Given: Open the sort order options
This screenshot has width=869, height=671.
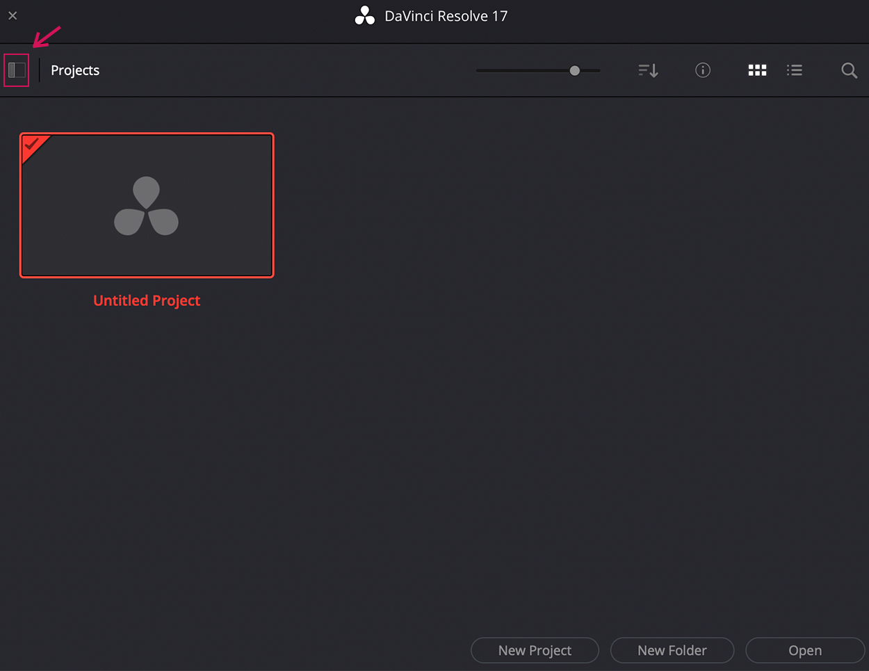Looking at the screenshot, I should tap(648, 70).
